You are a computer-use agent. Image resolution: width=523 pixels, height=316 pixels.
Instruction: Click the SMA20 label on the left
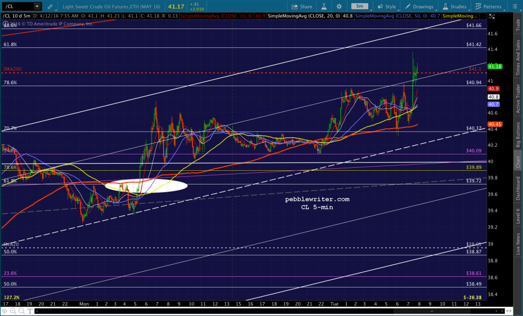[x=11, y=245]
